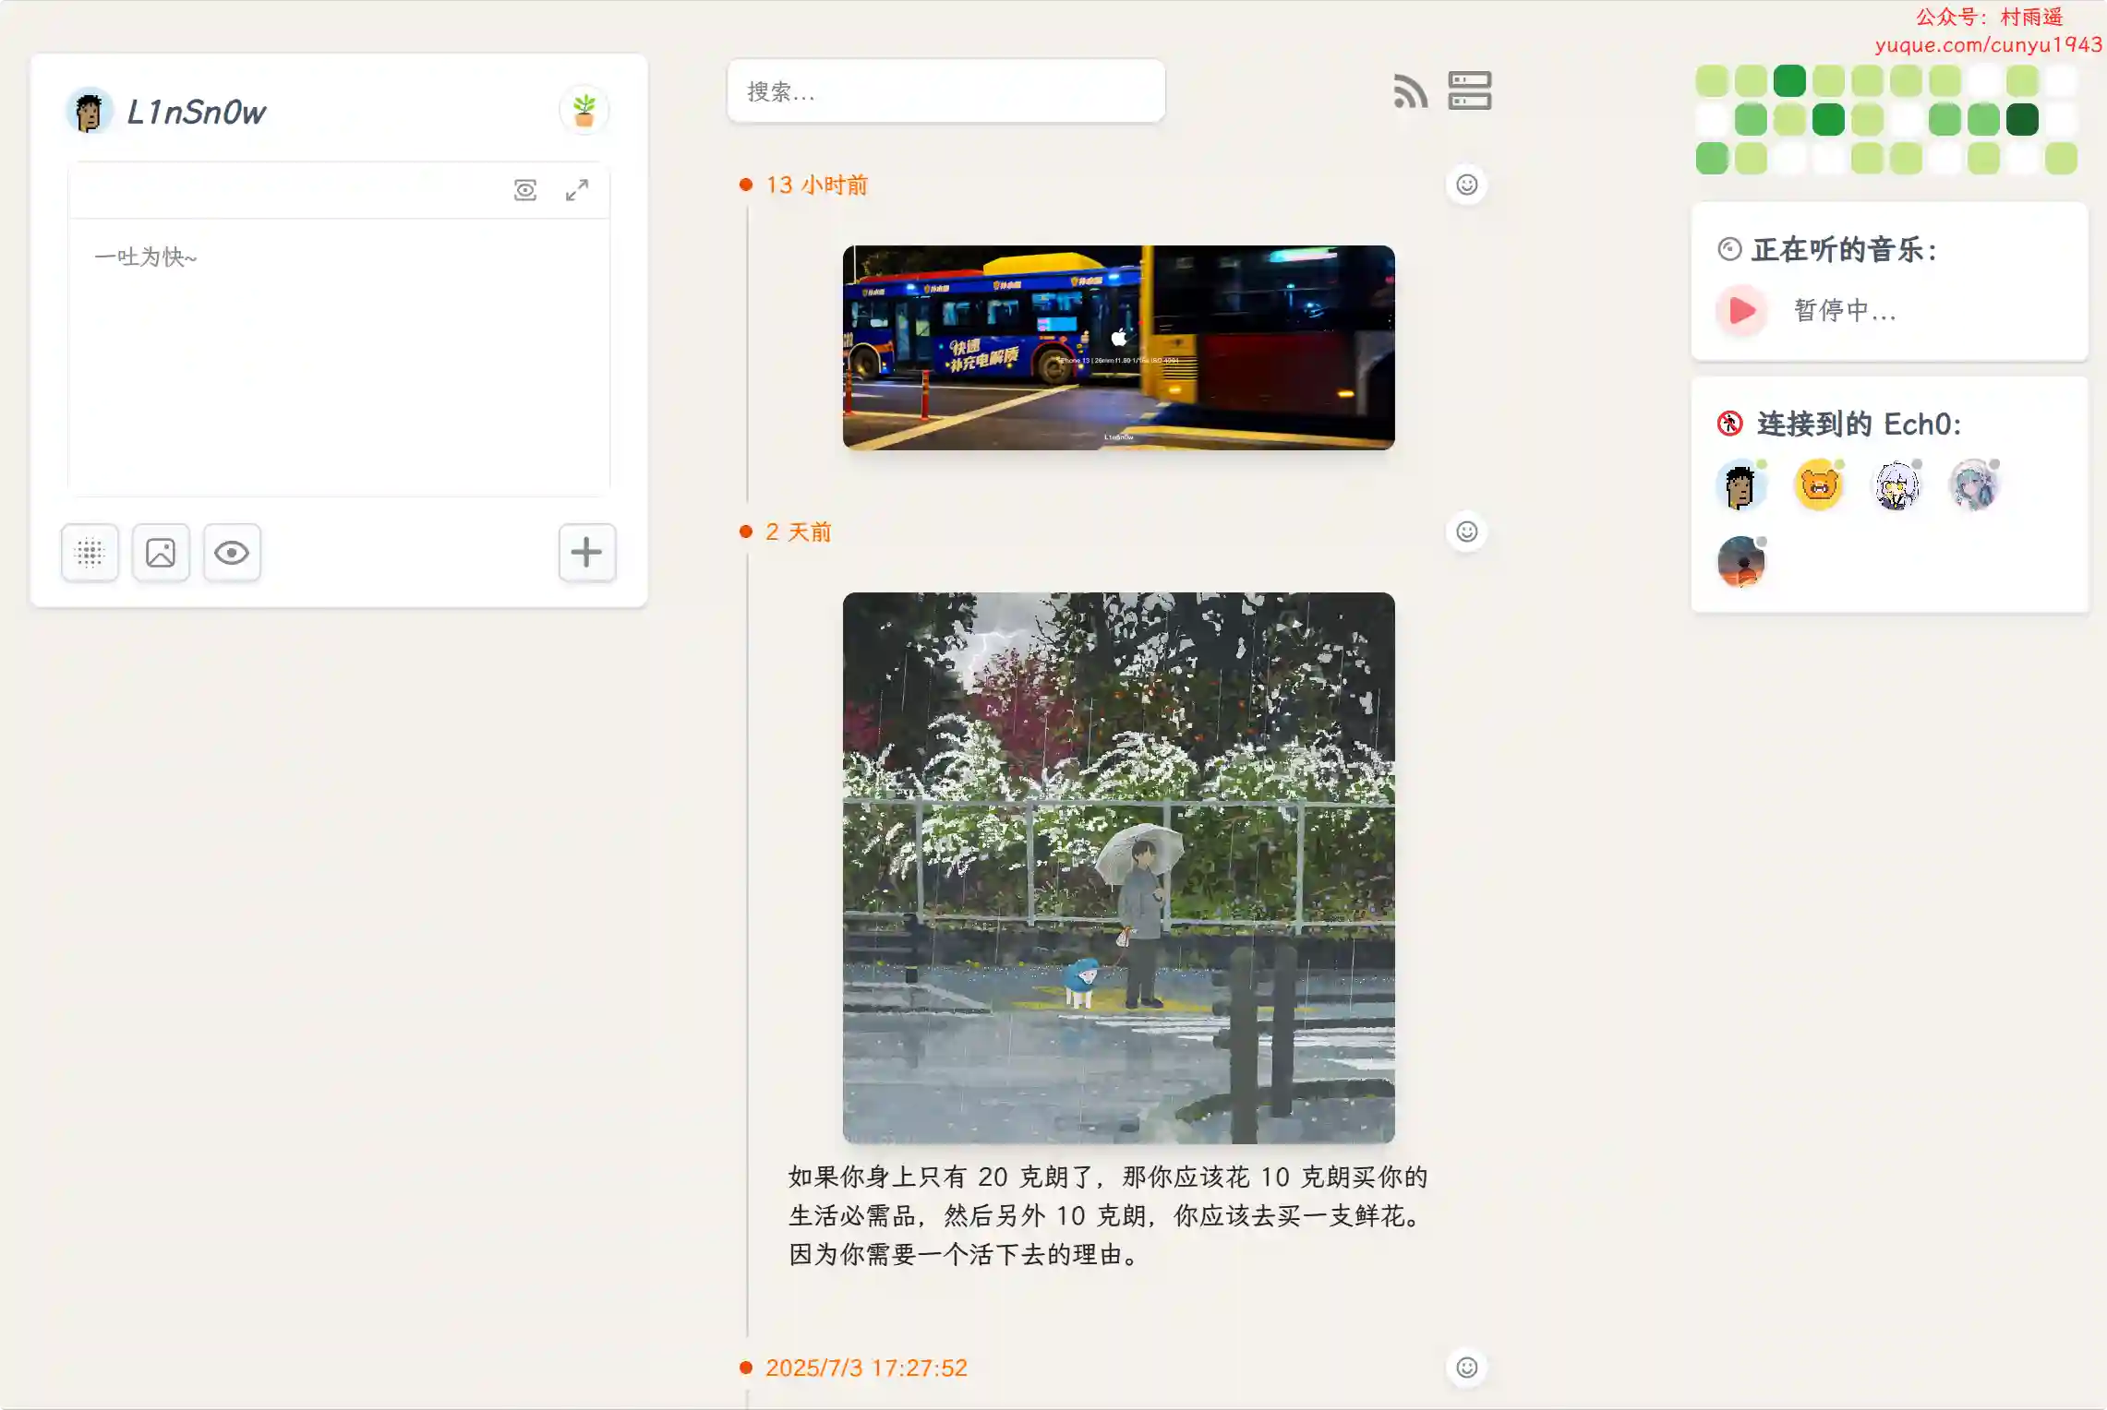Open the yellow bear connected avatar
This screenshot has height=1410, width=2107.
coord(1819,484)
